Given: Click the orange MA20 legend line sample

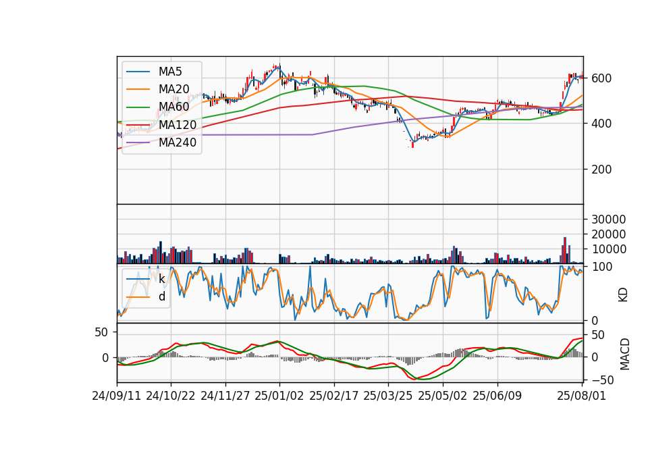Looking at the screenshot, I should pyautogui.click(x=138, y=89).
